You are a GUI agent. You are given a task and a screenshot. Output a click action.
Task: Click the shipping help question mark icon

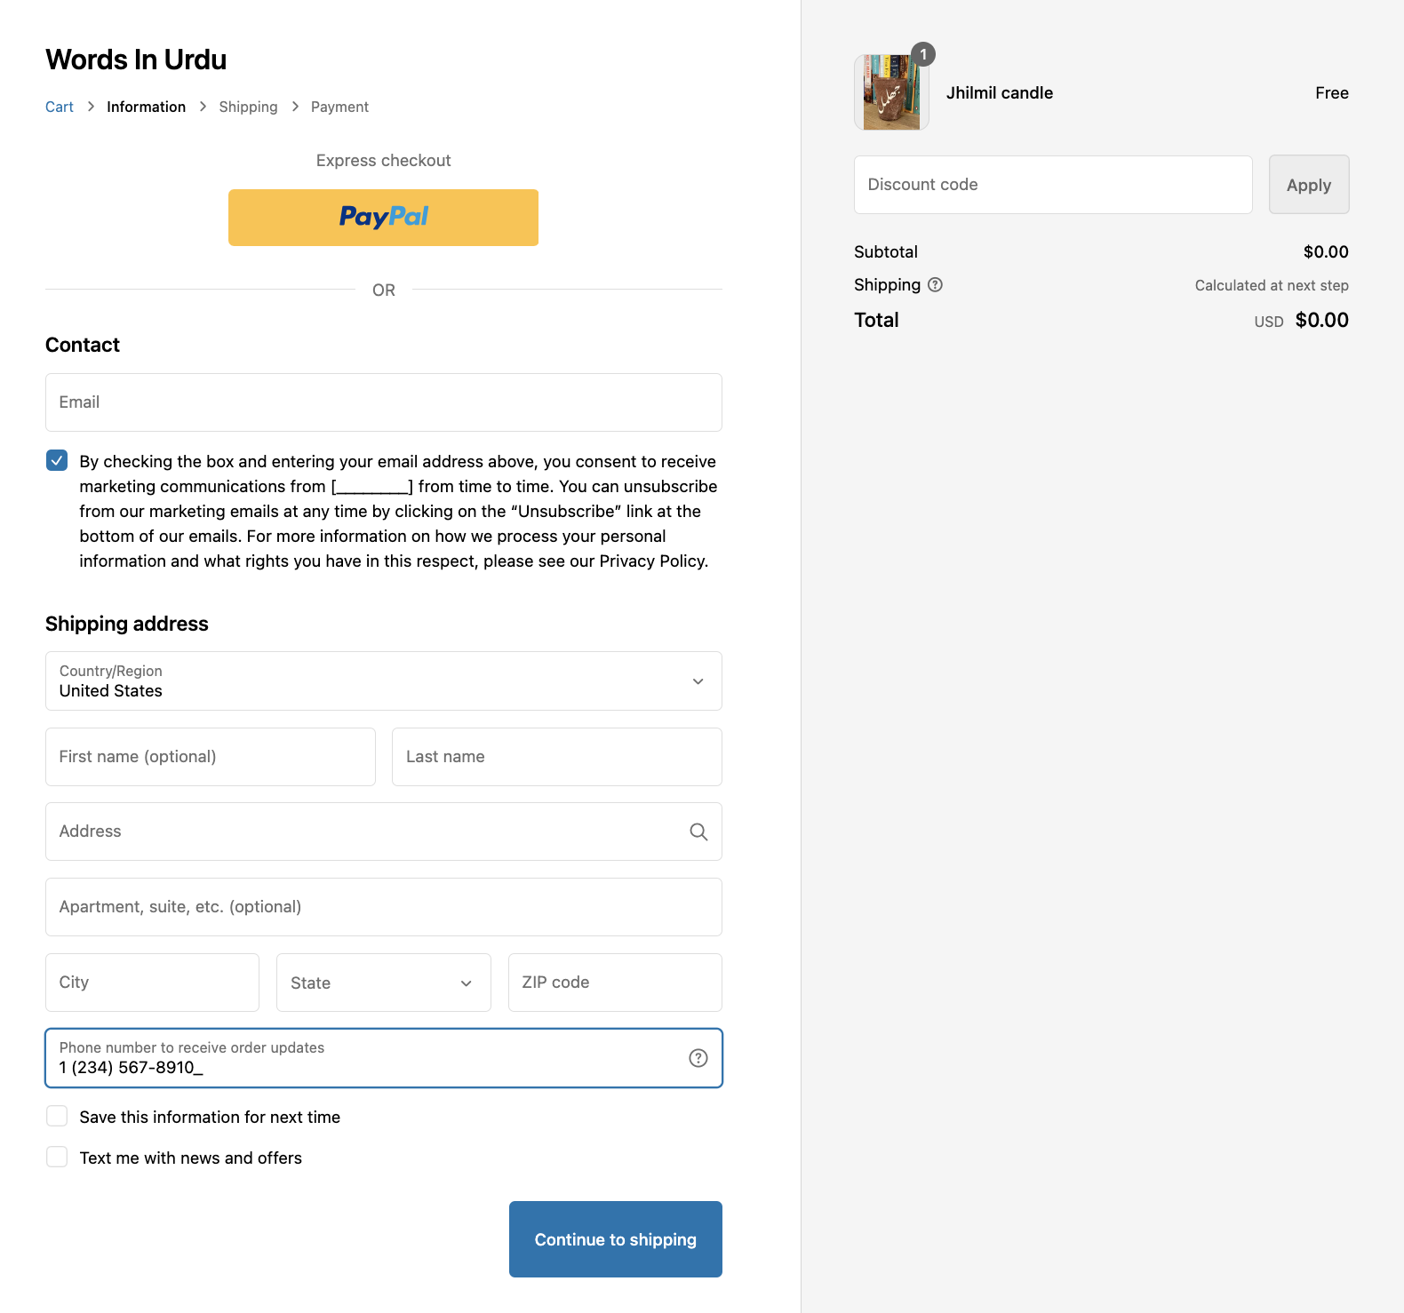click(x=935, y=285)
